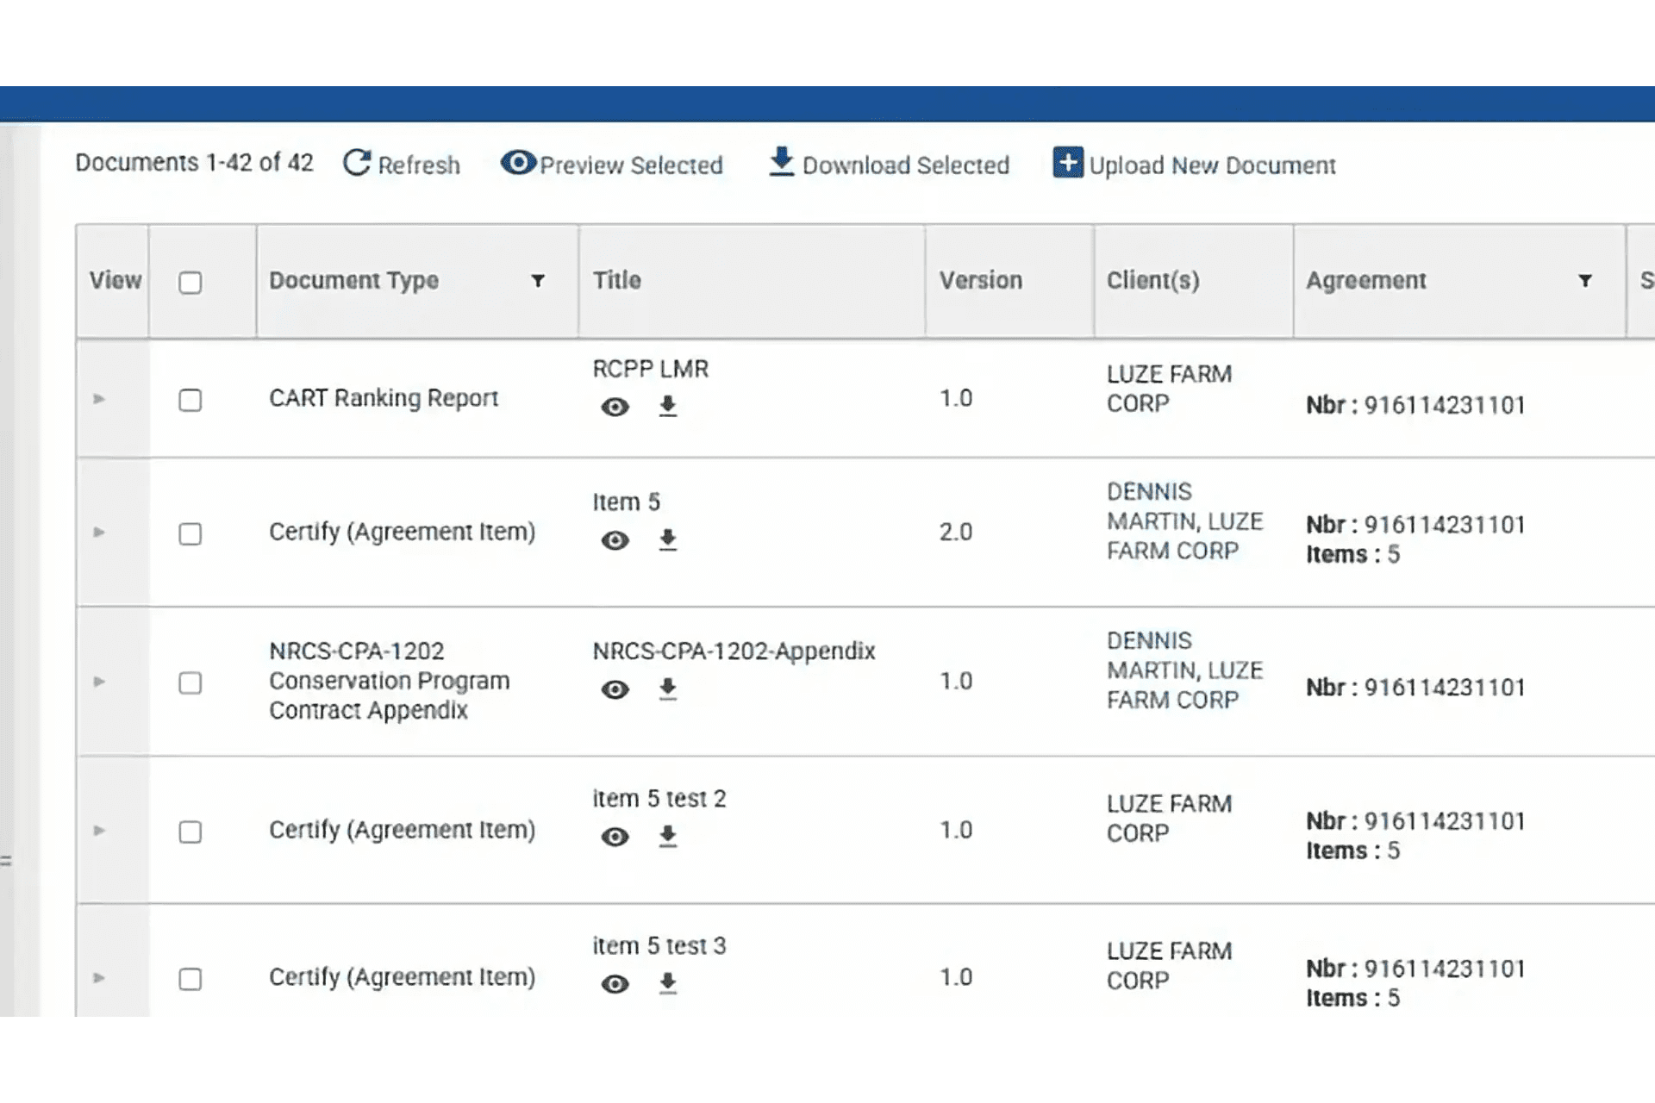1655x1103 pixels.
Task: Click the Refresh circular arrow icon
Action: point(357,163)
